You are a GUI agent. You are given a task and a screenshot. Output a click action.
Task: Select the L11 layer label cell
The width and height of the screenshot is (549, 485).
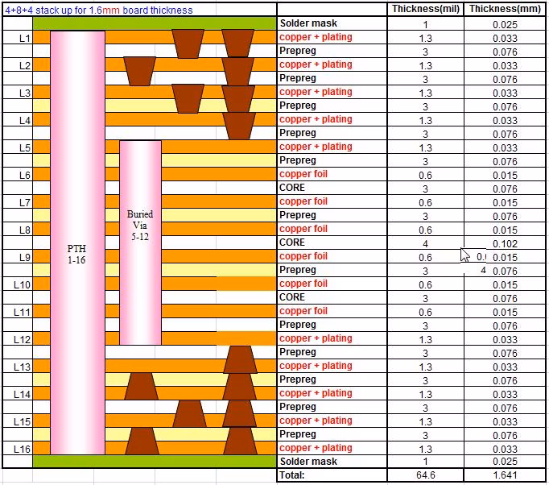[x=18, y=312]
